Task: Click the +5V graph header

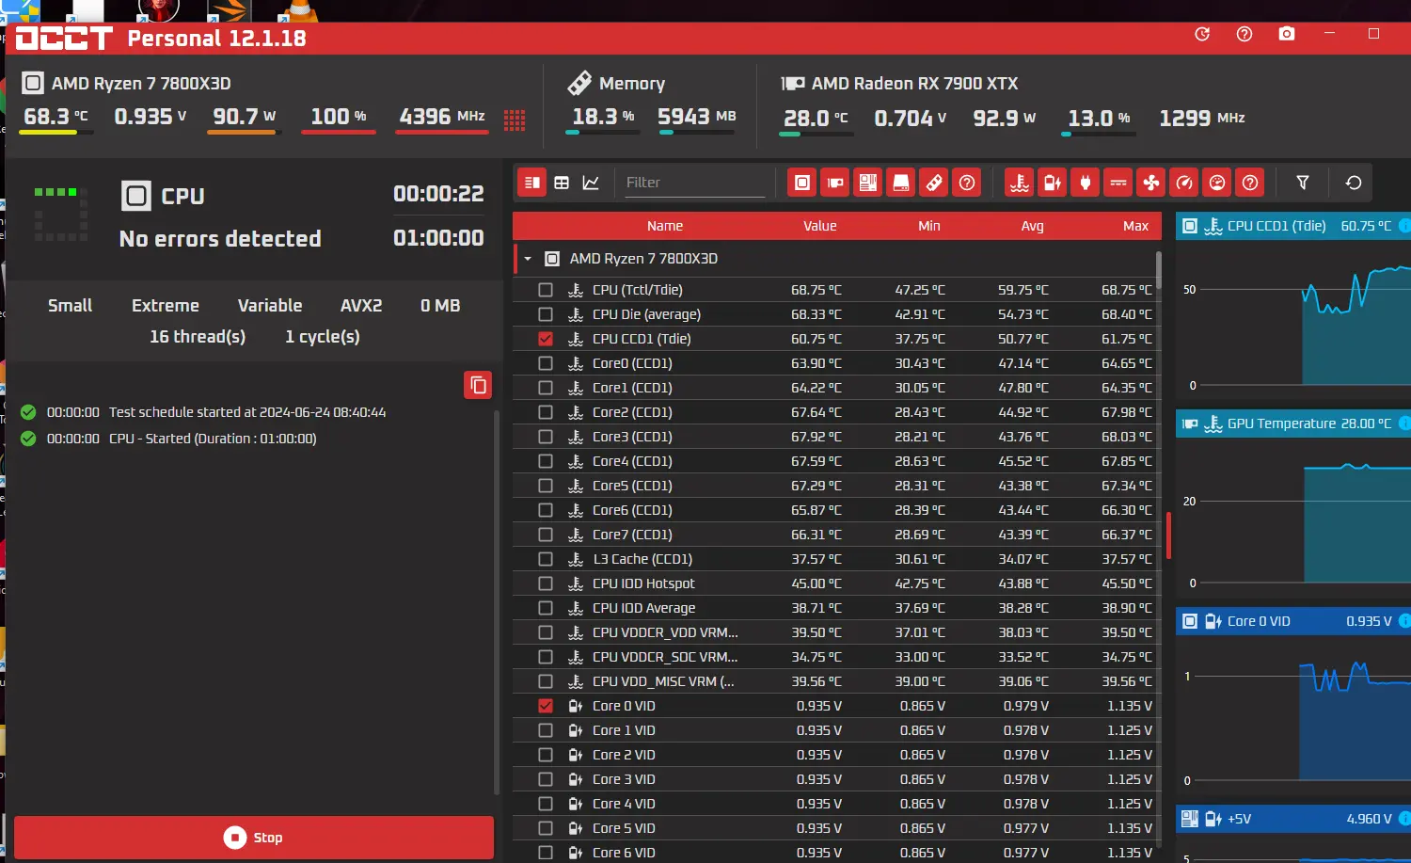Action: 1293,819
